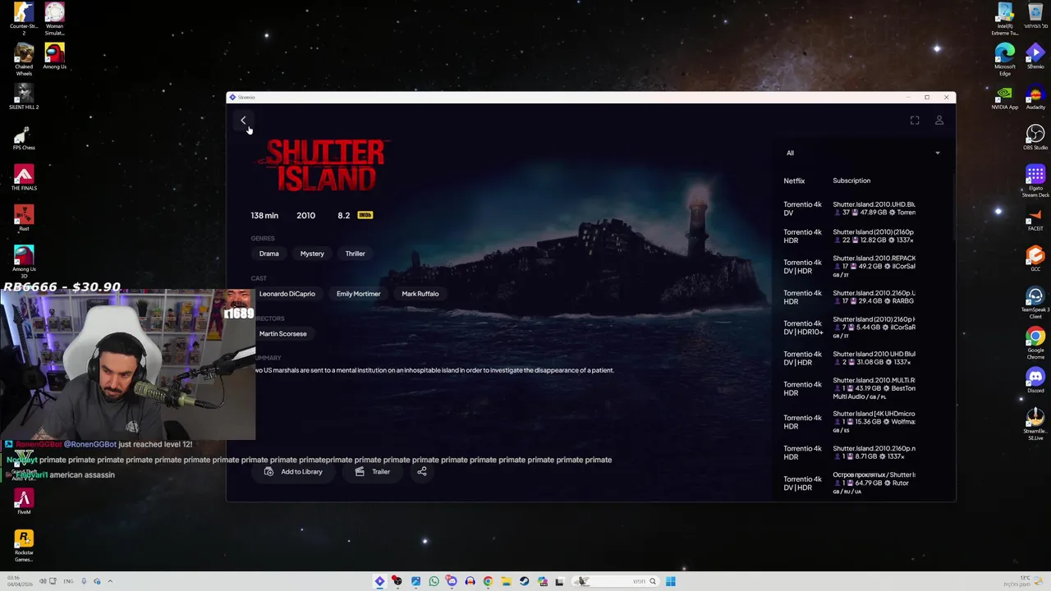Choose the 5.44 GB HDR10+ stream

point(862,327)
